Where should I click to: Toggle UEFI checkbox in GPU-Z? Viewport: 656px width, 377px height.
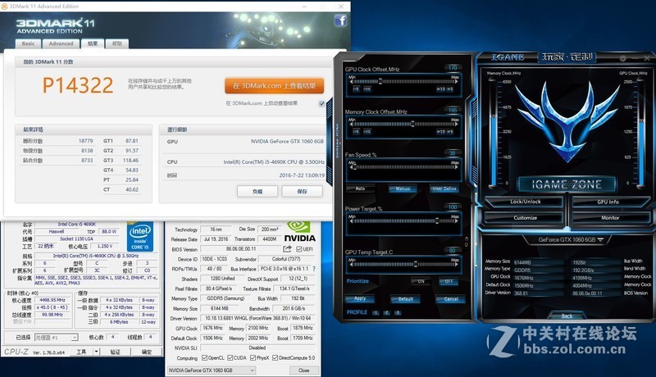pos(298,249)
